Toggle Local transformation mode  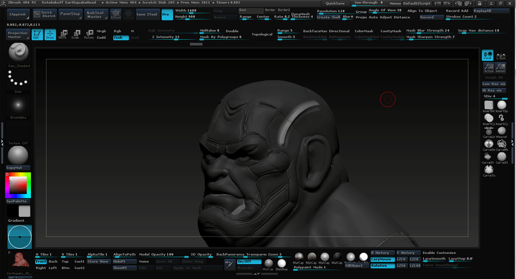pyautogui.click(x=487, y=55)
